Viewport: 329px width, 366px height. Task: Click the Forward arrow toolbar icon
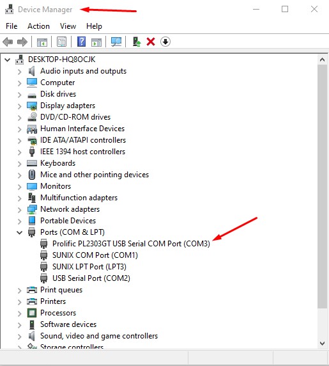click(22, 42)
